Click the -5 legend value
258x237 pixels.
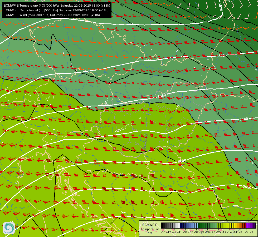[246, 232]
